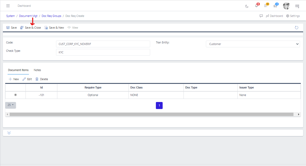The width and height of the screenshot is (306, 166).
Task: Click the horizontal scrollbar left arrow
Action: coord(7,114)
